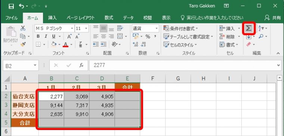Open the font name MS Pゴシック dropdown

[72, 28]
